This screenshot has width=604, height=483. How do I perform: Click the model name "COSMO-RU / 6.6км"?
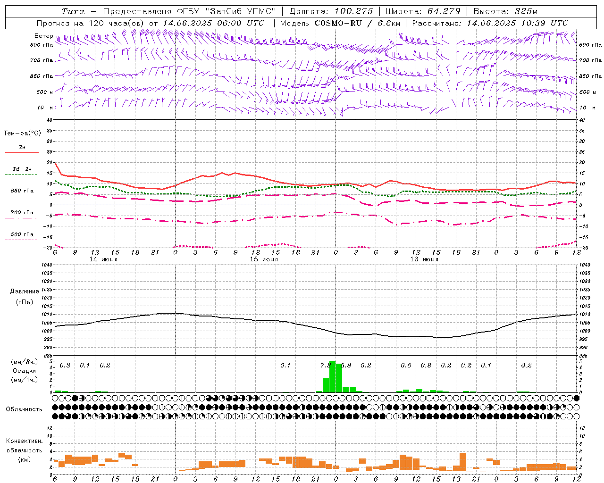[x=358, y=23]
